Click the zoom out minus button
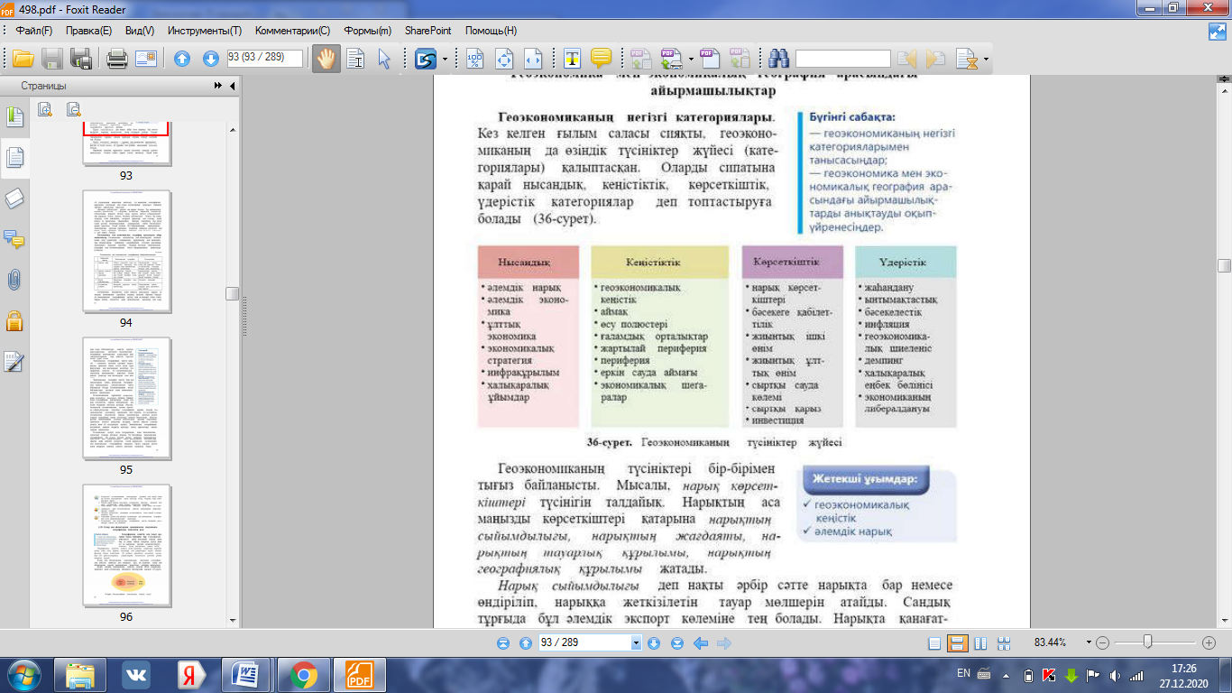1232x693 pixels. click(x=1102, y=643)
